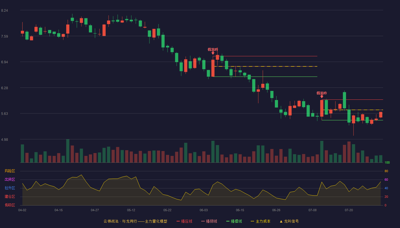Screen dimensions: 400x228
Task: Click the 5.63 price axis label
Action: [4, 114]
